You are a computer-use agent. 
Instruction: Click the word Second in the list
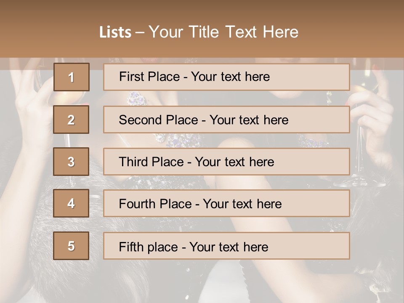[141, 120]
